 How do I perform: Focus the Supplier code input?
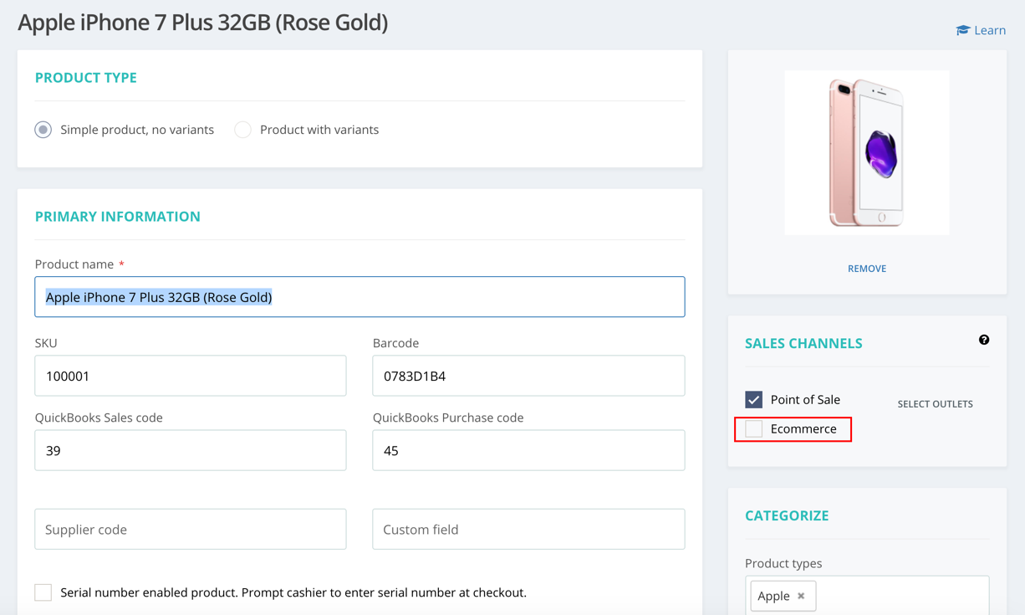point(191,529)
